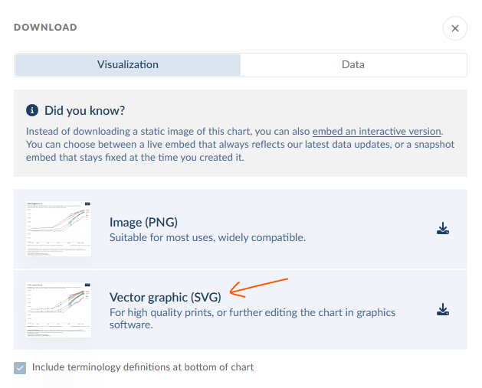Toggle Include terminology definitions checkbox
This screenshot has width=482, height=388.
(20, 368)
